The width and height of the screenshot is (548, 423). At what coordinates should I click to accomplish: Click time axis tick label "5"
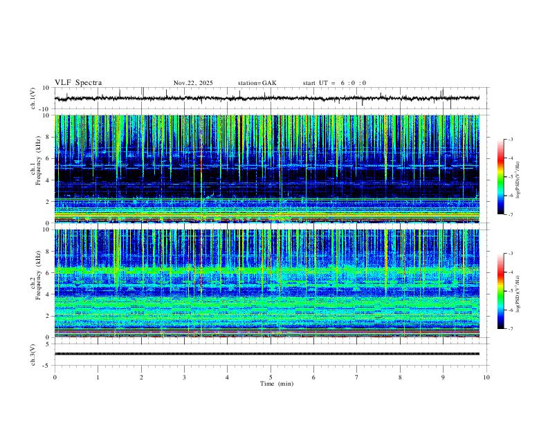[271, 377]
